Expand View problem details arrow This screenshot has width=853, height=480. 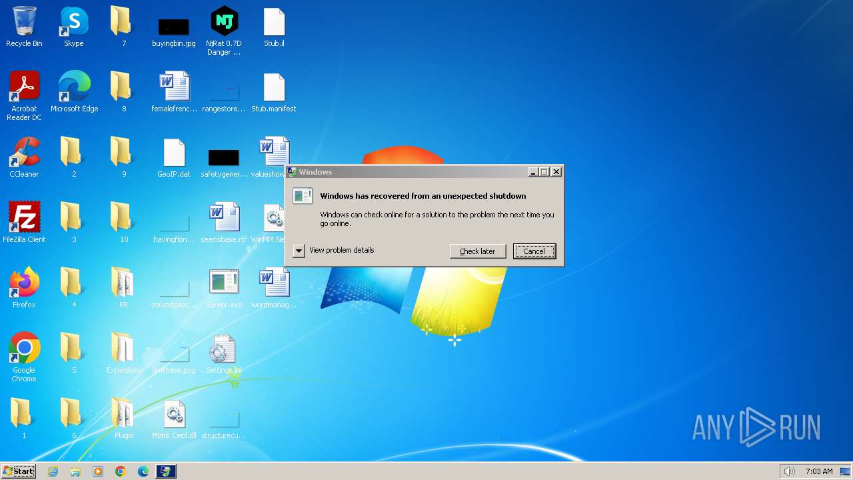click(299, 251)
